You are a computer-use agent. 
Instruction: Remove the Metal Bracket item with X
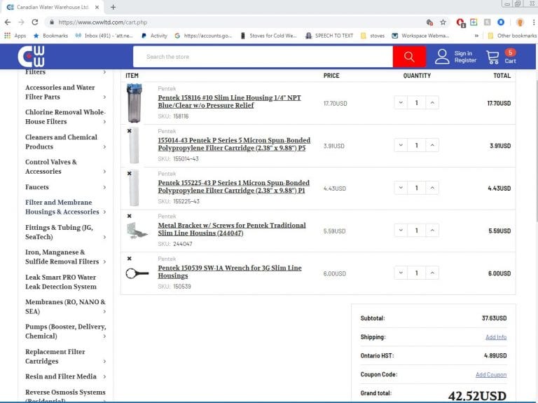[129, 216]
